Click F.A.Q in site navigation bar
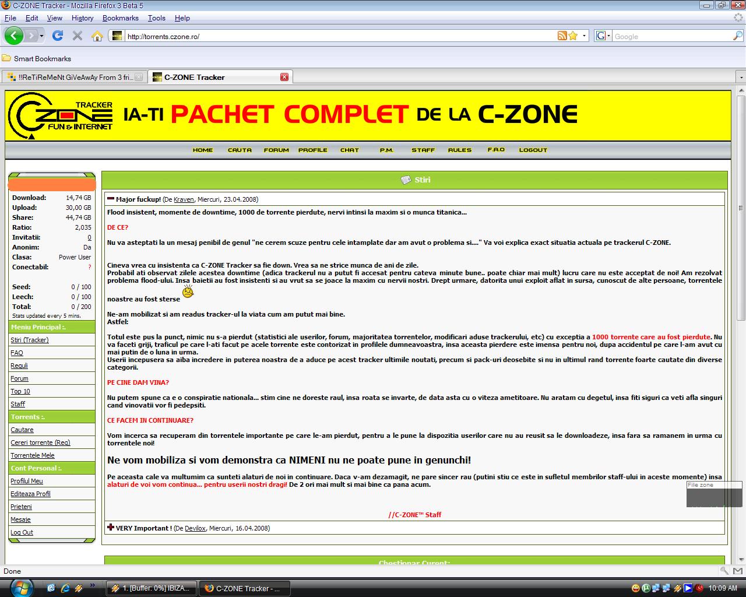Screen dimensions: 746x597 (496, 150)
